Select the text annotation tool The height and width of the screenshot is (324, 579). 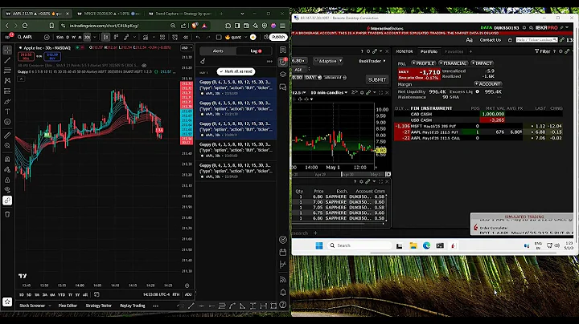[x=7, y=111]
